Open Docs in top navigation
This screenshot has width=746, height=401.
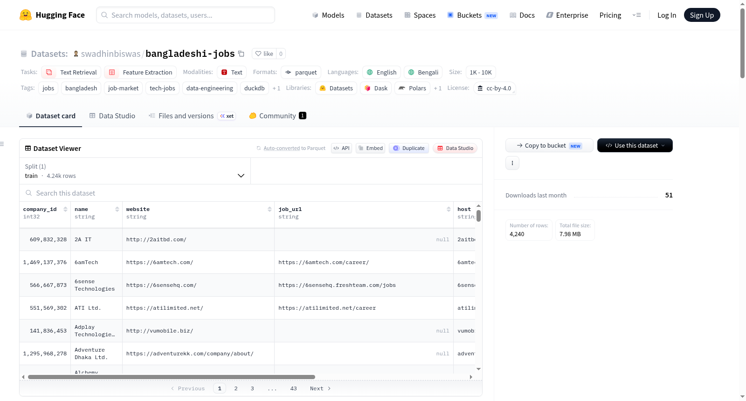pyautogui.click(x=522, y=15)
